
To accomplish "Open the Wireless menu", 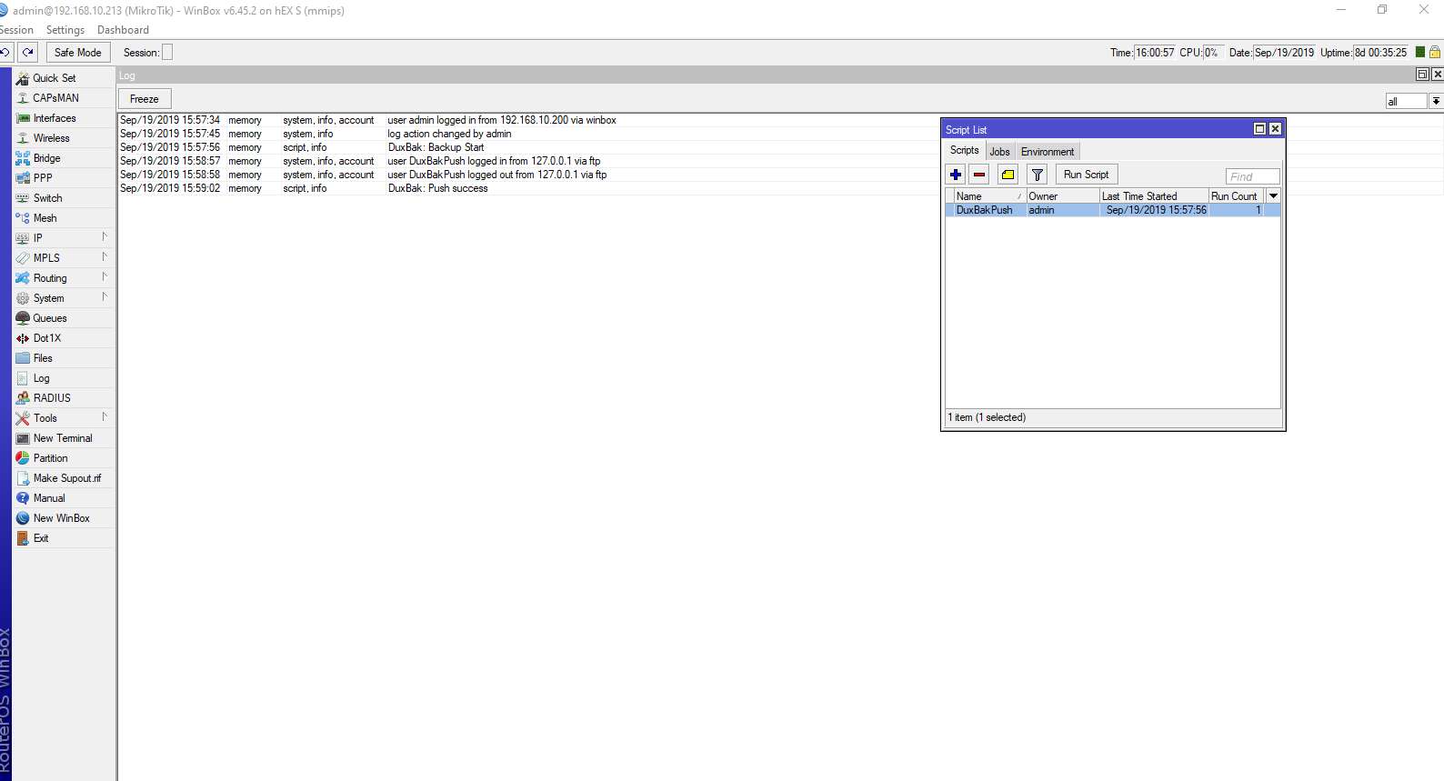I will (64, 138).
